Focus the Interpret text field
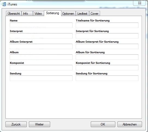This screenshot has height=132, width=148. [41, 36]
